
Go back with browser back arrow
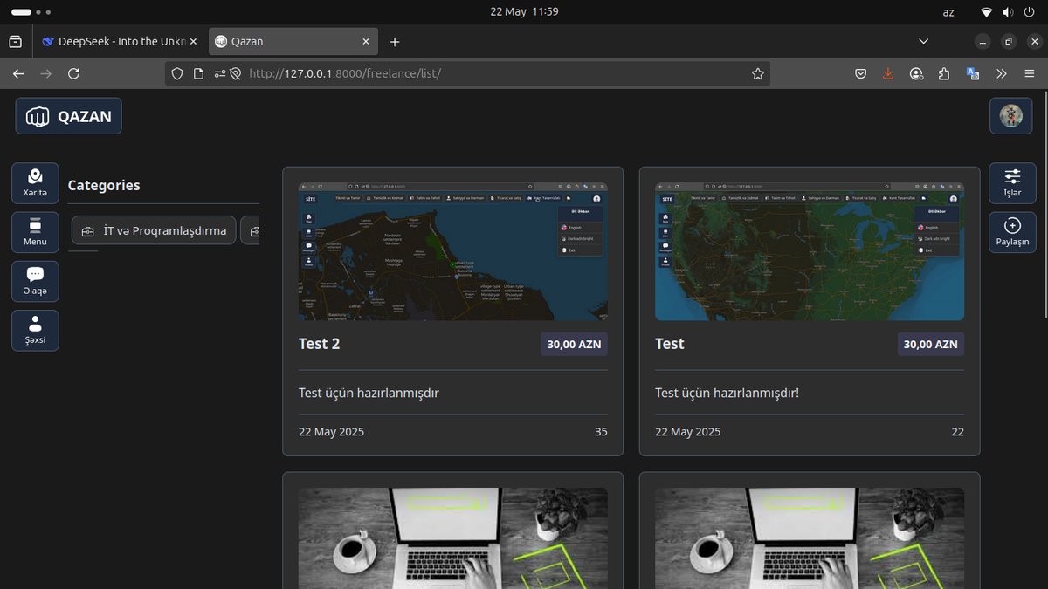(x=18, y=74)
